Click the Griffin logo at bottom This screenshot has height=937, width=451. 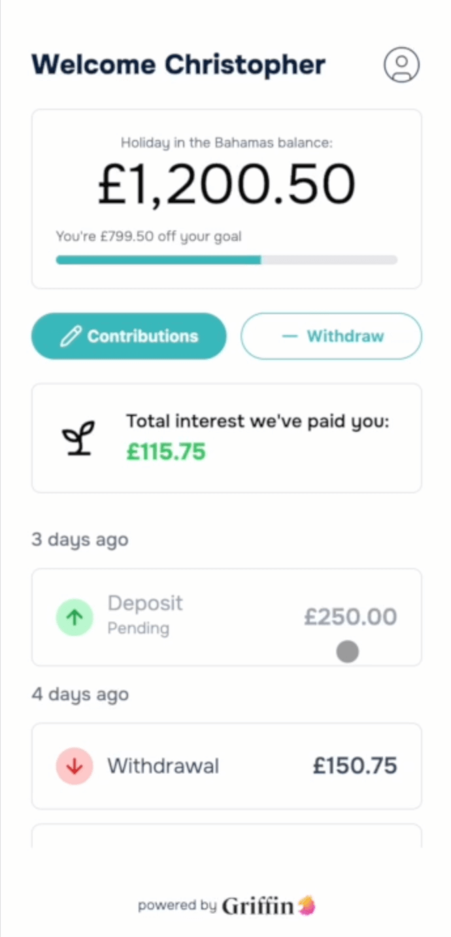[x=269, y=906]
